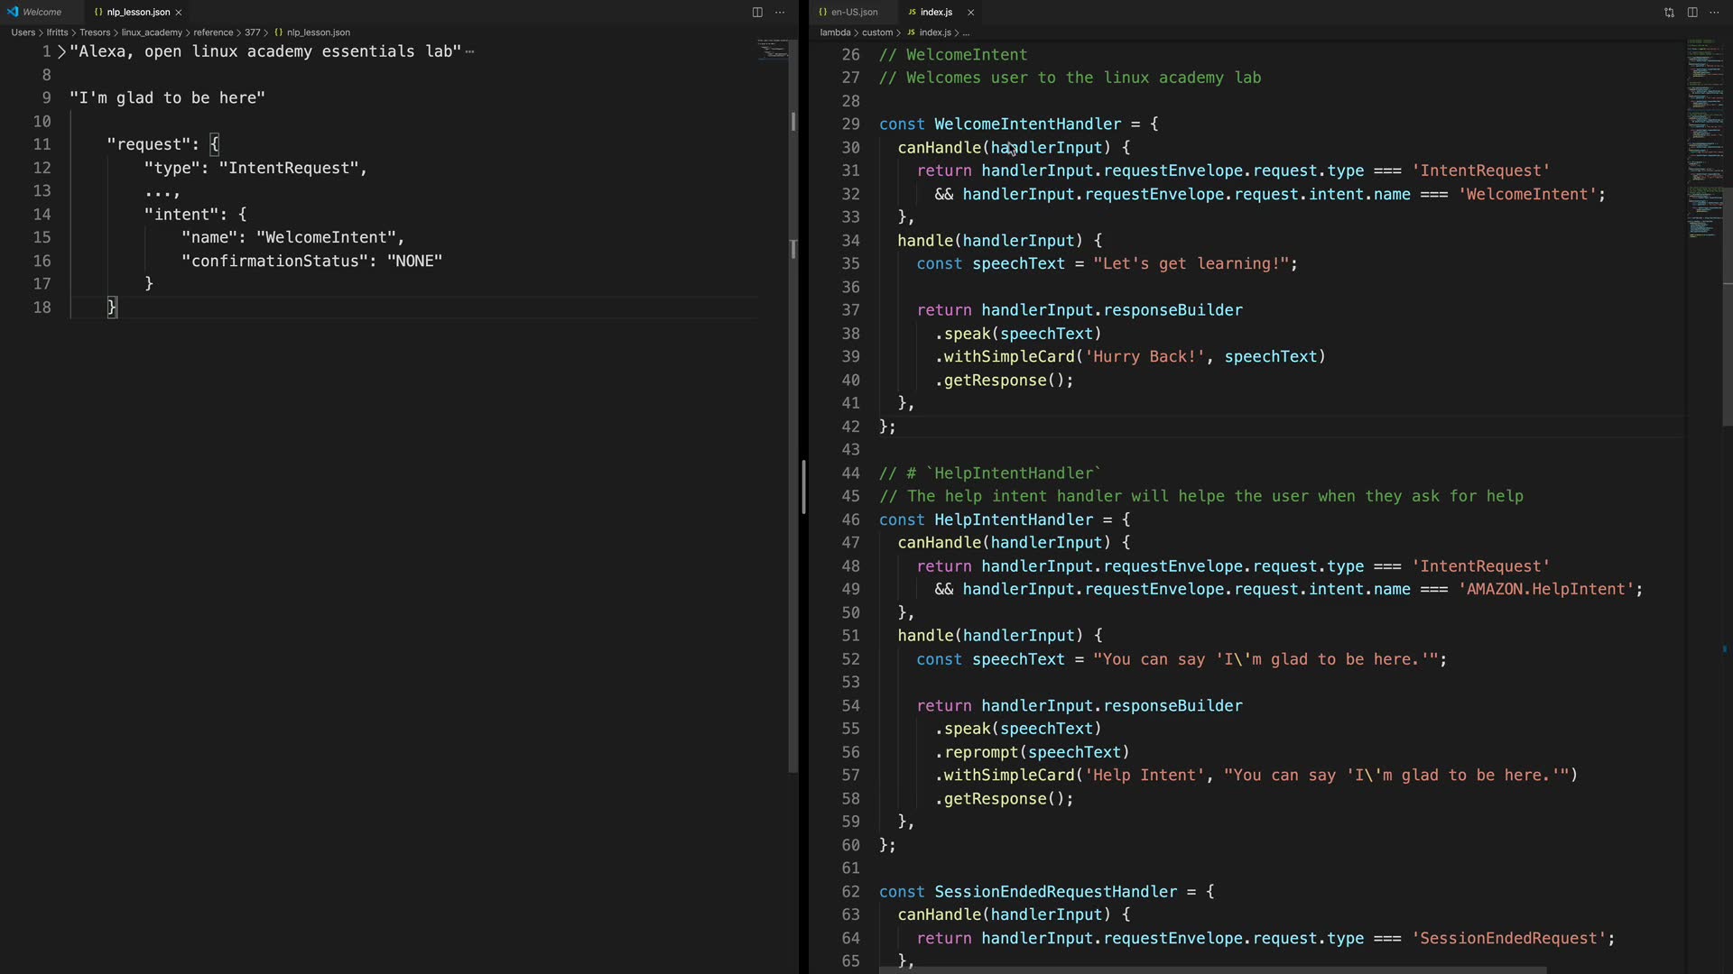This screenshot has width=1733, height=974.
Task: Click the left editor vertical scrollbar
Action: (793, 406)
